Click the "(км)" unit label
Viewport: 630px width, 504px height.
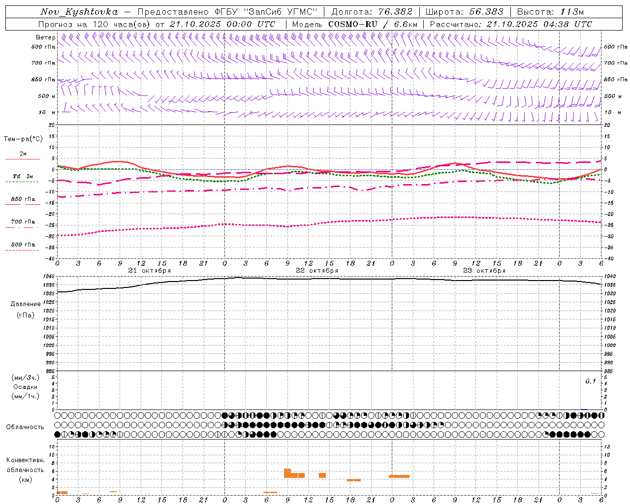coord(26,479)
